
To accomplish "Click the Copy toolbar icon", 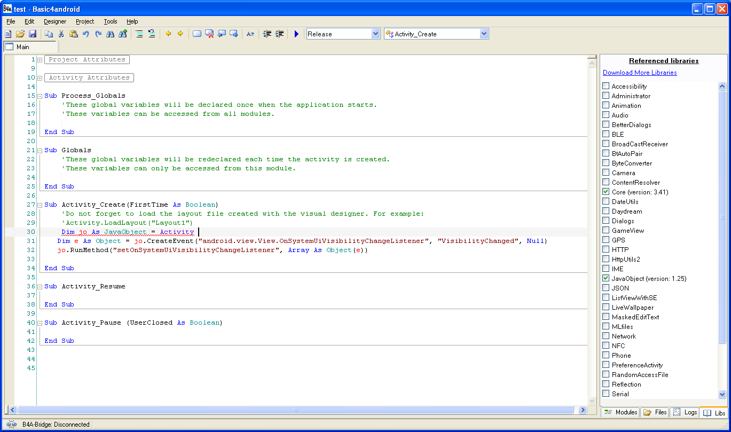I will click(x=49, y=34).
